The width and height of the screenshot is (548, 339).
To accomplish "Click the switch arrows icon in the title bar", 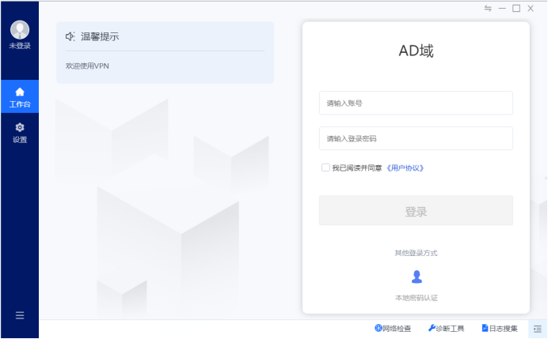I will (488, 9).
